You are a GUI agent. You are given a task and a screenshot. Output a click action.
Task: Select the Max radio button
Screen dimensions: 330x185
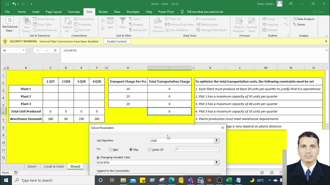click(x=111, y=150)
